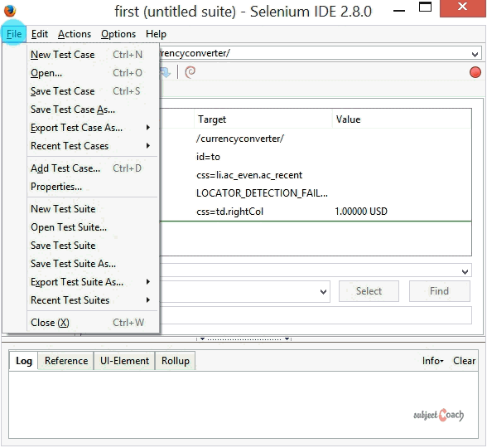This screenshot has height=448, width=487.
Task: Click the 1.00000 USD value cell
Action: pos(361,212)
